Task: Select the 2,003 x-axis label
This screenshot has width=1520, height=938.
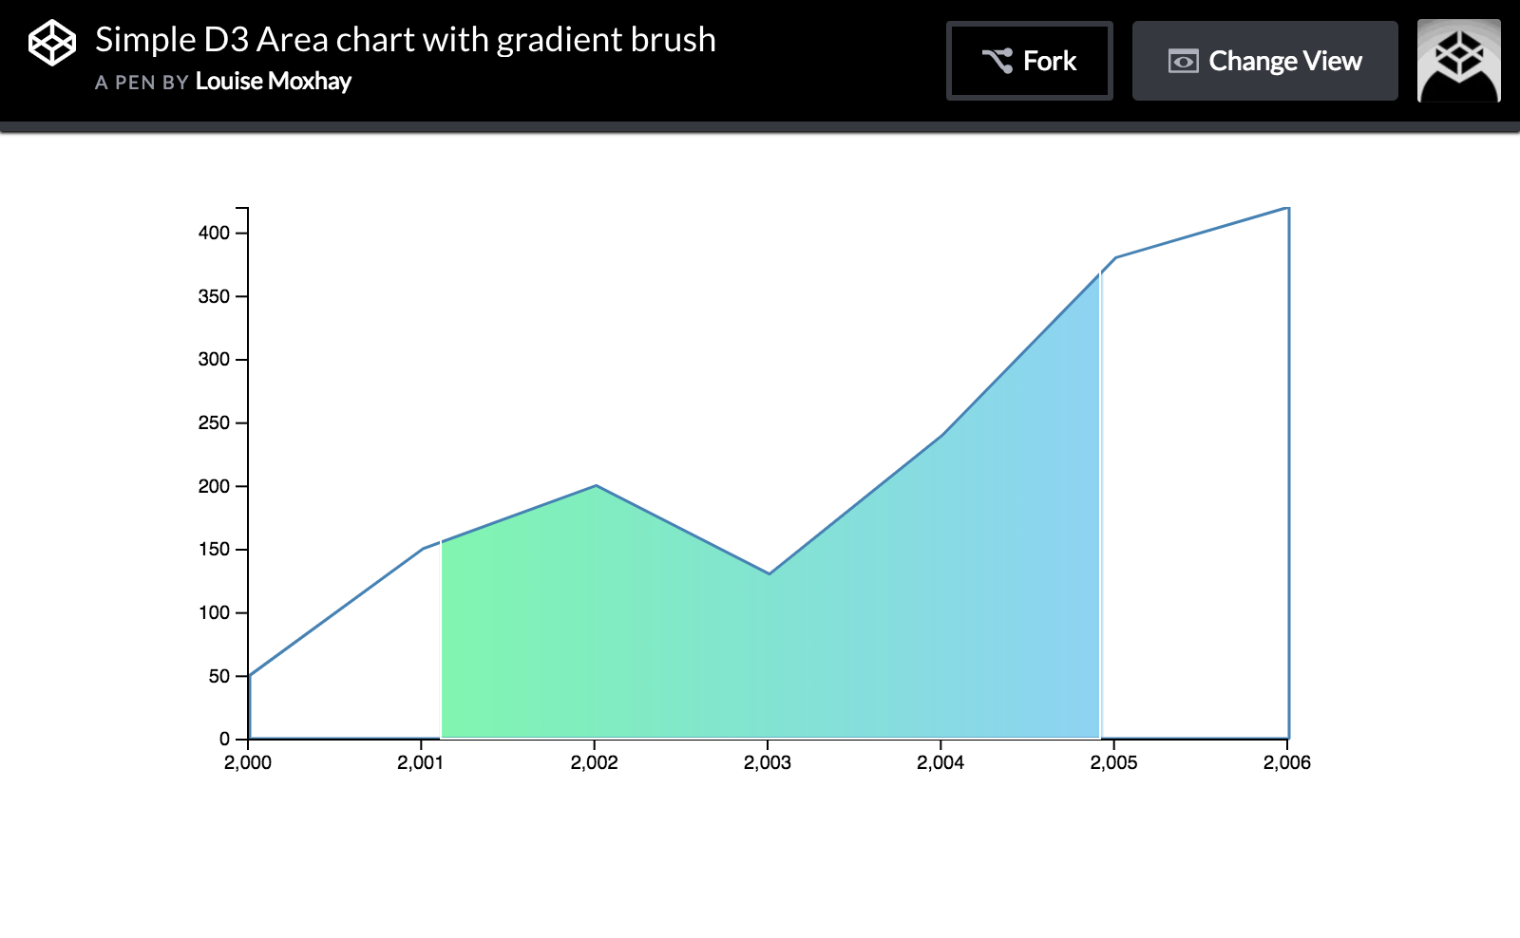Action: 769,761
